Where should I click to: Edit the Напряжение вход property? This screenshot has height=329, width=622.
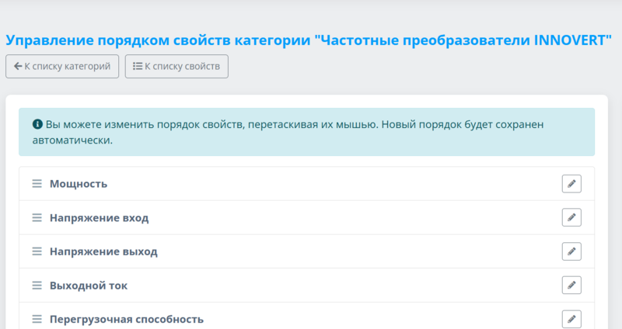click(571, 217)
